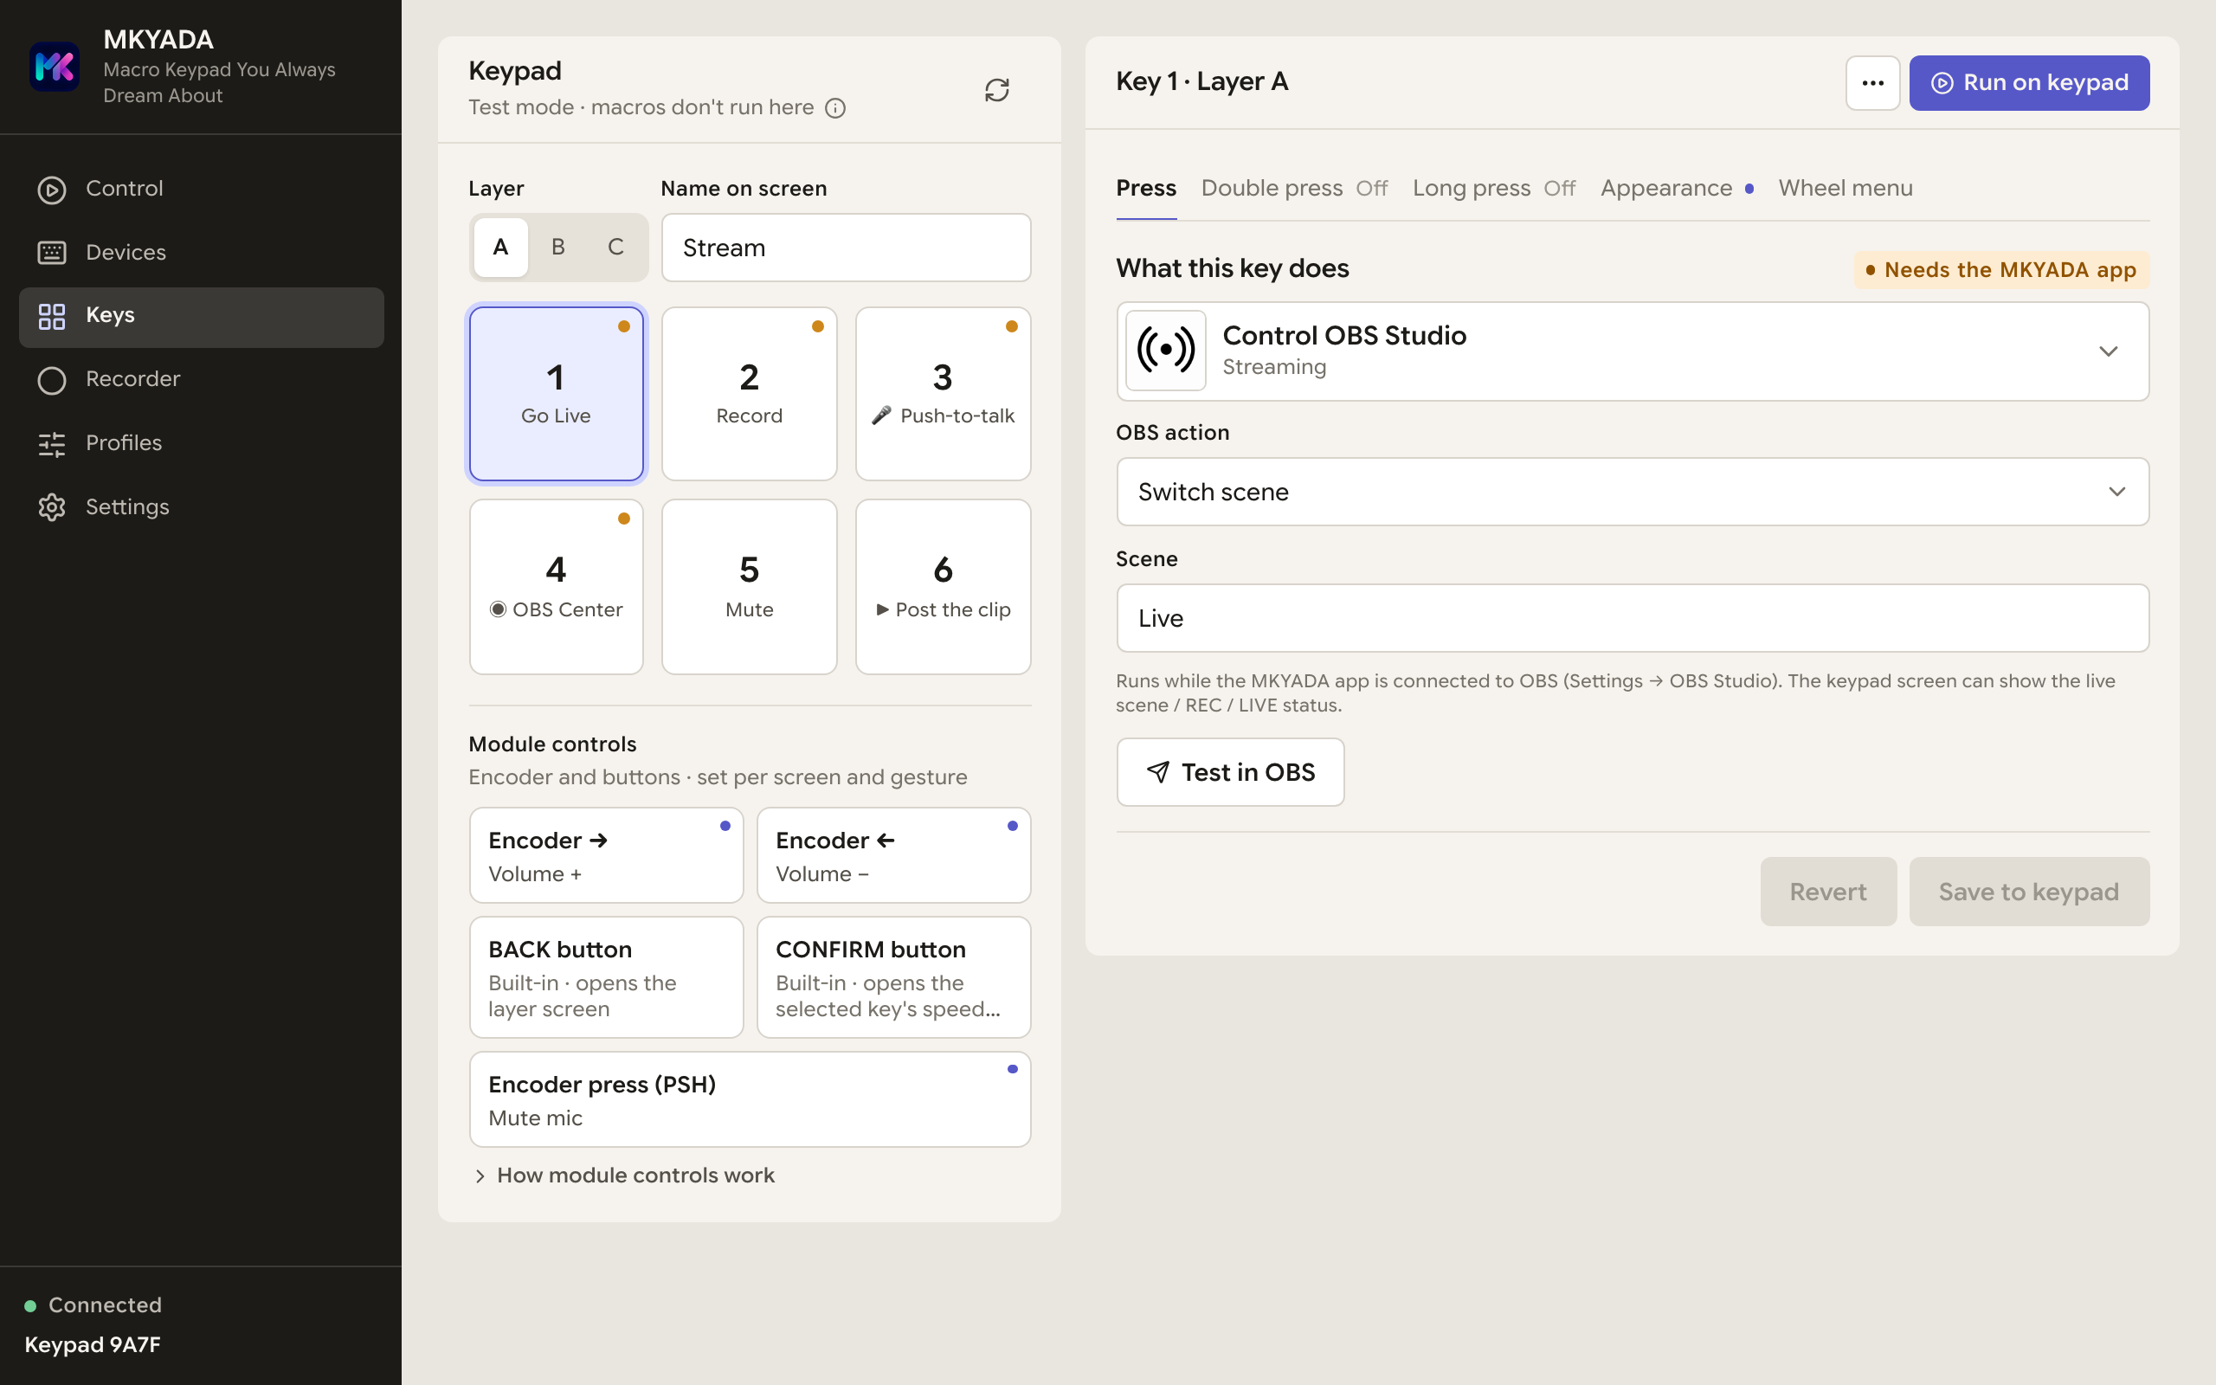Open Profiles in the sidebar

201,443
